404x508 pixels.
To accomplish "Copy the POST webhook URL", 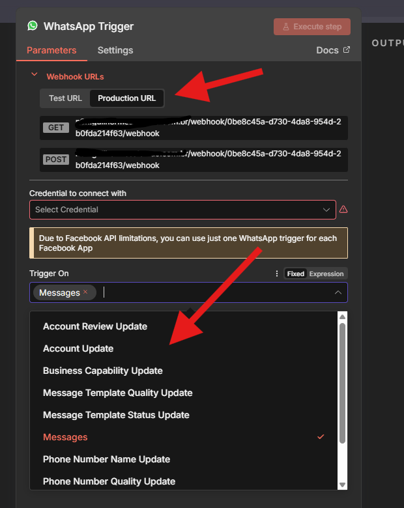I will (x=194, y=160).
